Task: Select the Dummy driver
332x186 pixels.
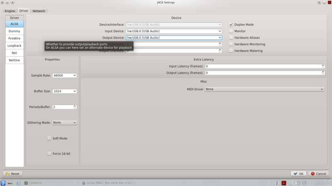Action: (15, 31)
